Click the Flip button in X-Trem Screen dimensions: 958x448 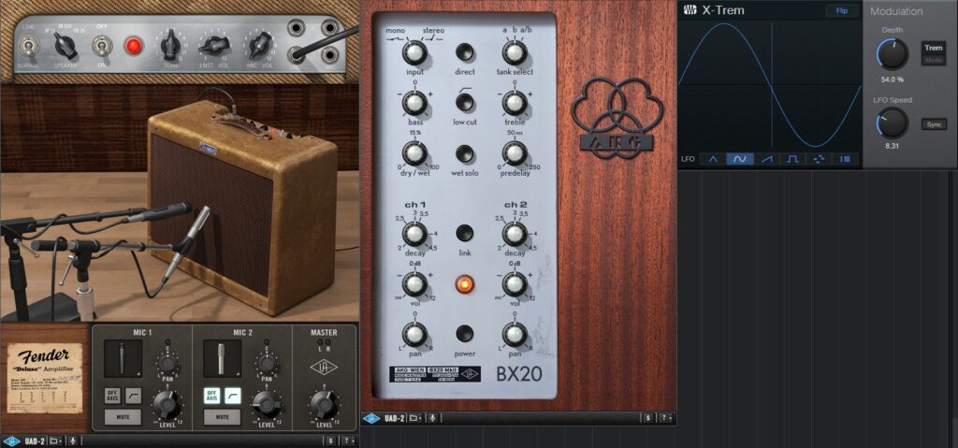pyautogui.click(x=842, y=11)
